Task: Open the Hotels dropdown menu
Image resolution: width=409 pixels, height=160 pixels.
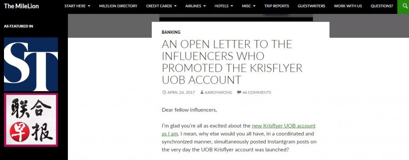Action: 224,6
